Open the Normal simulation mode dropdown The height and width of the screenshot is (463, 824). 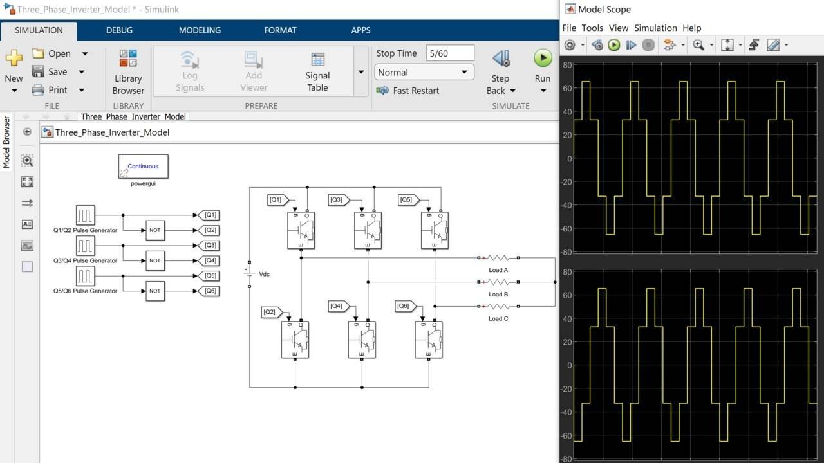pyautogui.click(x=424, y=72)
